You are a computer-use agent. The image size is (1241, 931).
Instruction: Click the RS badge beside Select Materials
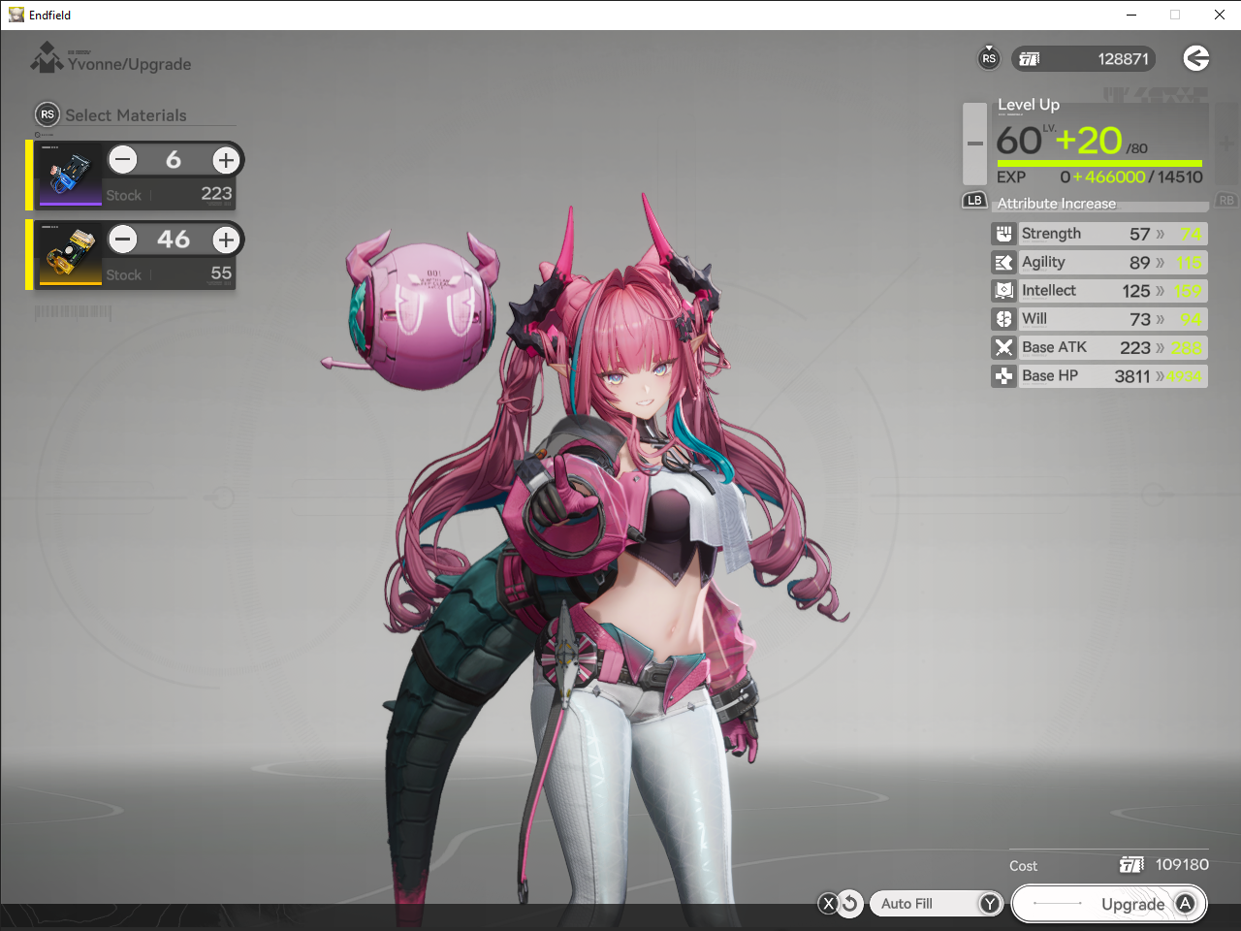coord(48,114)
